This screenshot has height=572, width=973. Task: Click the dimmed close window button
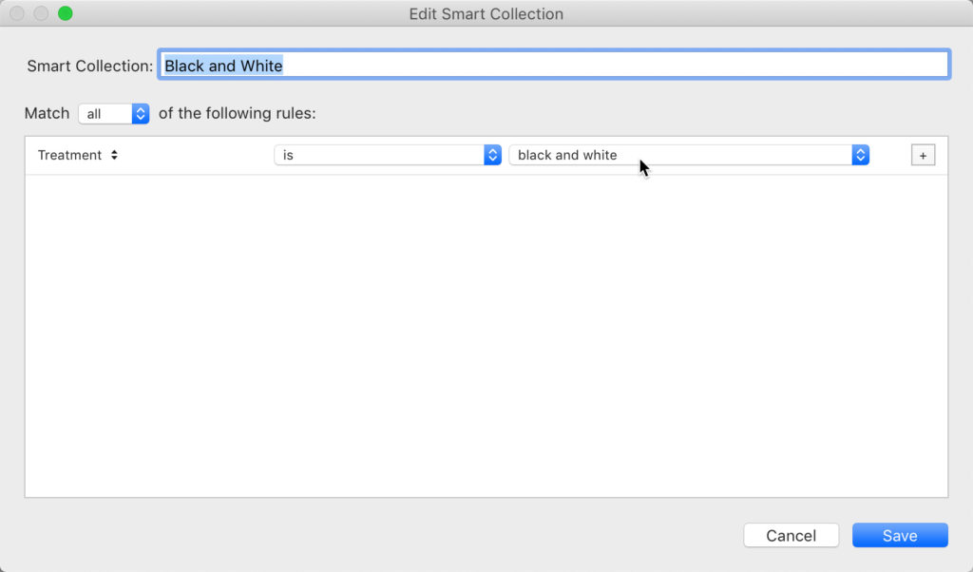pos(17,14)
